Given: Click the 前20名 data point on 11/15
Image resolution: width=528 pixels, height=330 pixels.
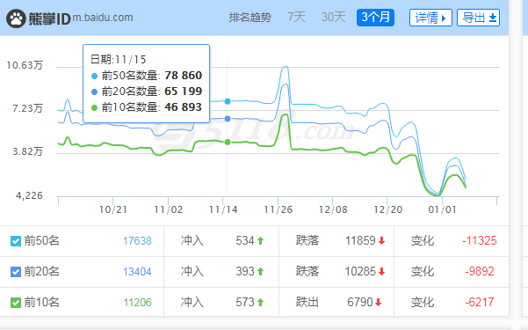Looking at the screenshot, I should pos(228,119).
